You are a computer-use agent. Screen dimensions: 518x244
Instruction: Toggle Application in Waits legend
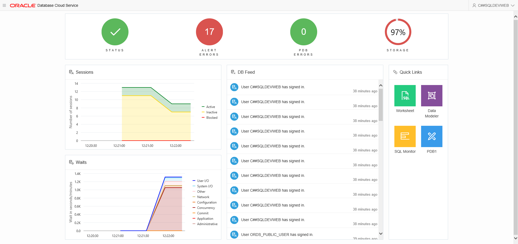[203, 219]
